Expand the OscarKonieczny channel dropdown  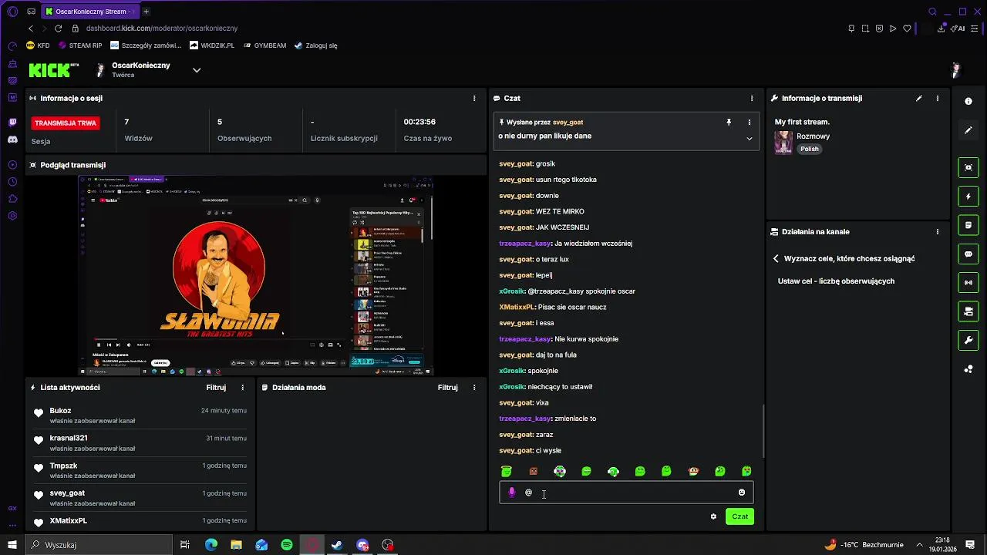tap(197, 70)
